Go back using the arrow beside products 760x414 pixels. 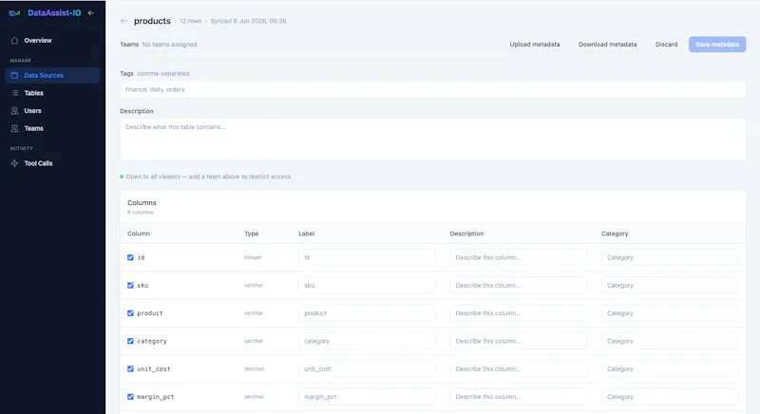click(x=124, y=21)
